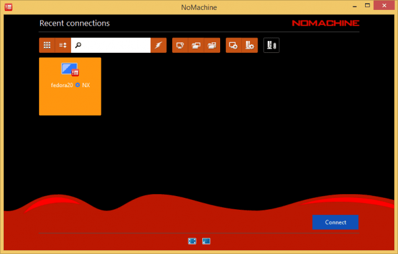Maximize the NoMachine window
398x254 pixels.
[x=368, y=6]
